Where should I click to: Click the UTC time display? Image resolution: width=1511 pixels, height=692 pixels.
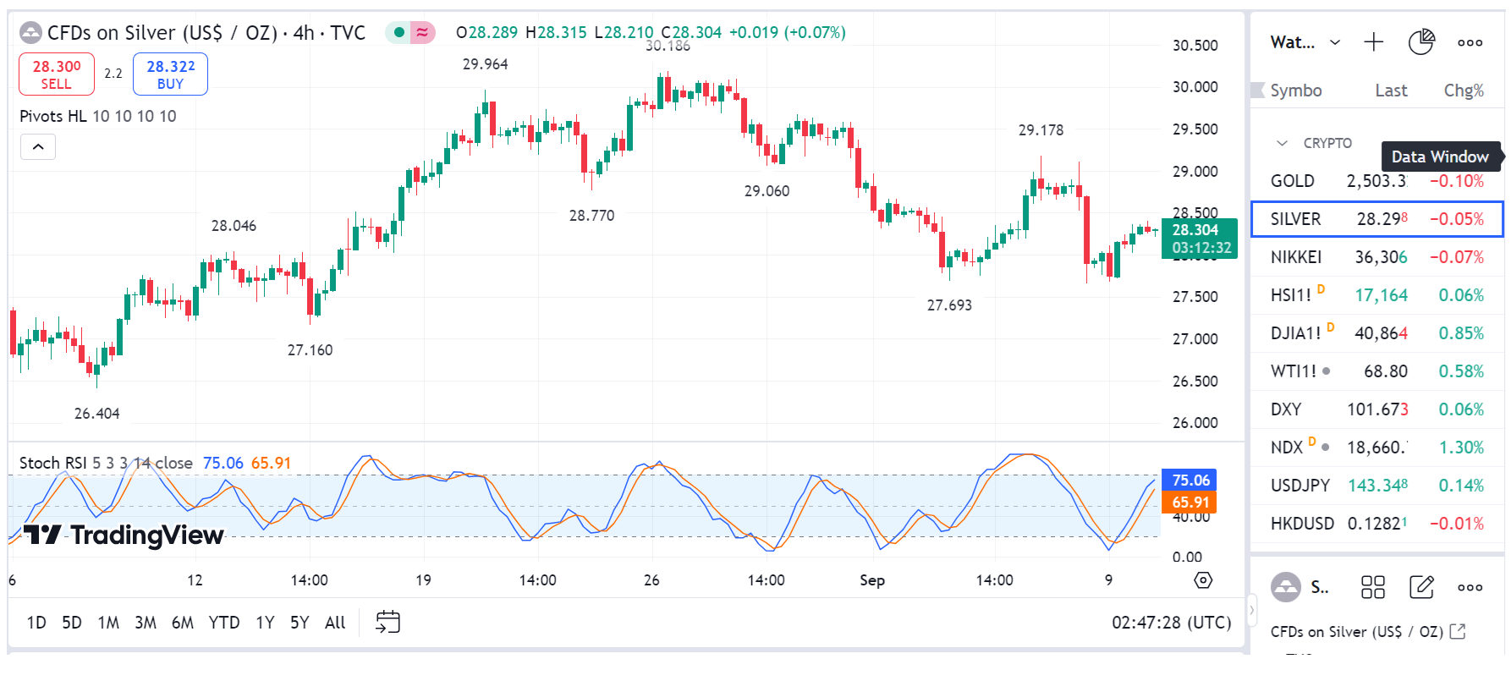click(x=1171, y=623)
